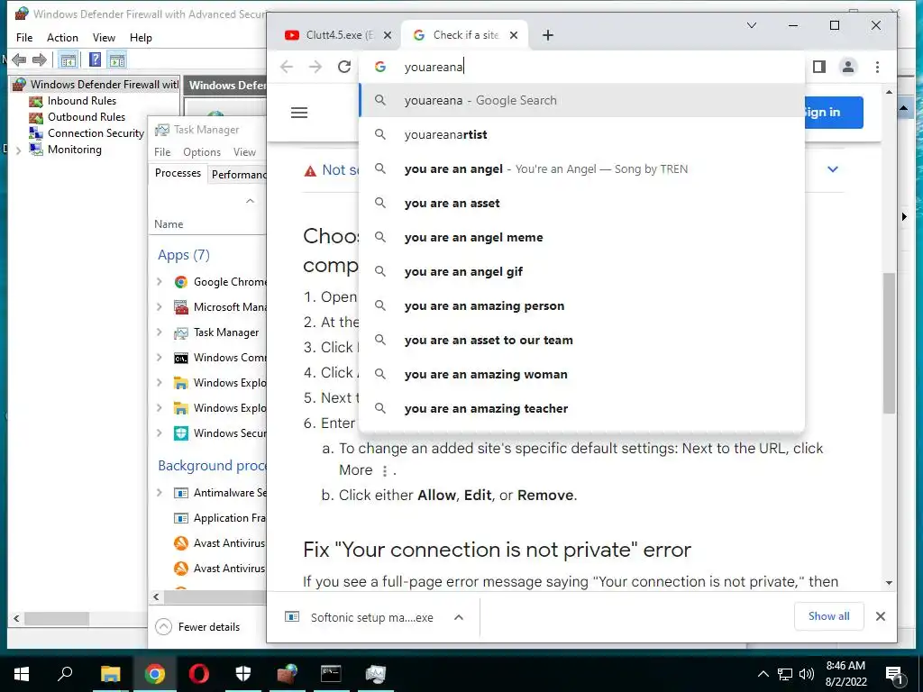
Task: Click Chrome's forward navigation arrow
Action: [x=315, y=67]
